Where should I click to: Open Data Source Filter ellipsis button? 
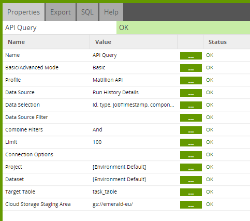coord(191,117)
